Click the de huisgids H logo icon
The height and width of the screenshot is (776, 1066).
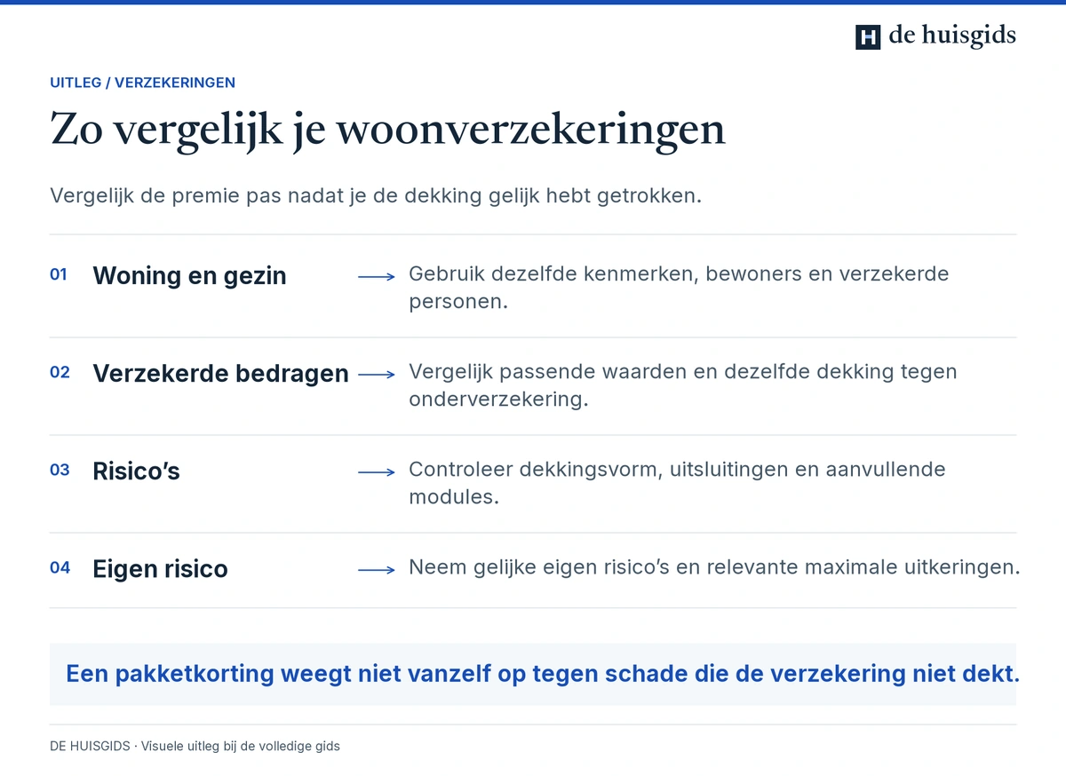point(868,36)
